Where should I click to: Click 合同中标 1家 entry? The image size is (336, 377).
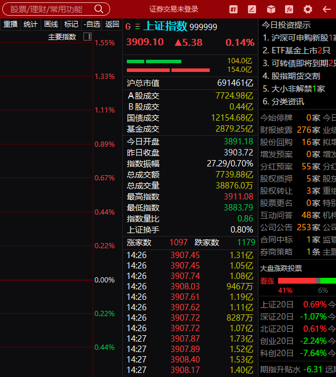click(x=290, y=240)
